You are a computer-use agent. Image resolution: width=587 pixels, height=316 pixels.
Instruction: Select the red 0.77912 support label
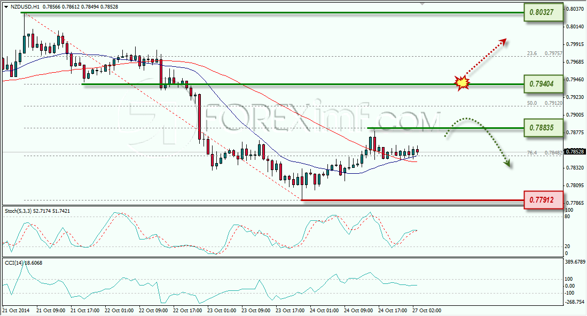[543, 200]
